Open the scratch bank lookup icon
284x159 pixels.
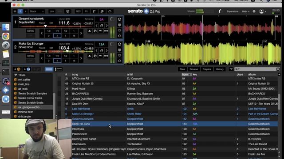point(102,11)
